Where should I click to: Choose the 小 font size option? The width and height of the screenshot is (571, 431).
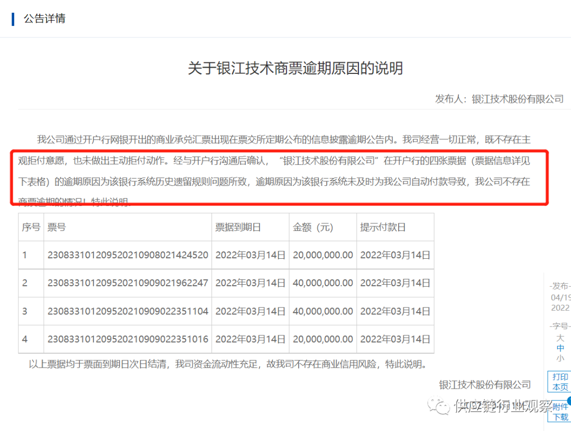coord(560,358)
